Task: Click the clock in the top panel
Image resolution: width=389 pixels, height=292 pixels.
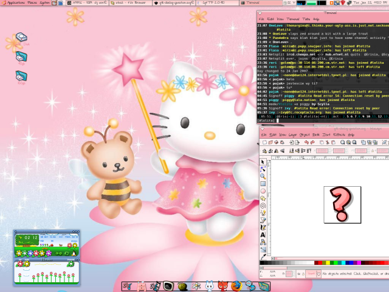Action: click(370, 2)
